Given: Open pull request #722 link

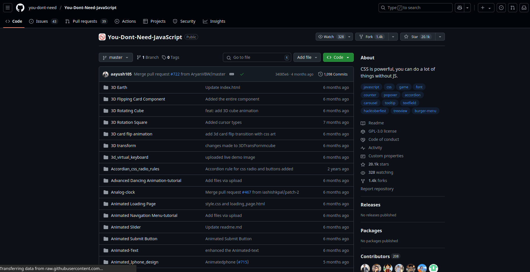Looking at the screenshot, I should tap(175, 74).
